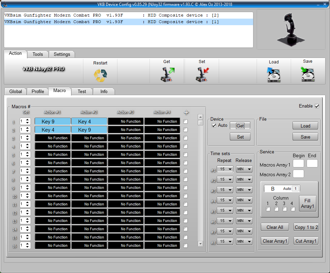Click the Set joystick icon with red arrow
The image size is (330, 273).
[202, 74]
